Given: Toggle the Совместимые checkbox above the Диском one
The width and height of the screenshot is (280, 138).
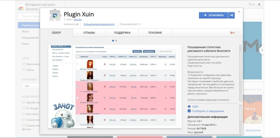Looking at the screenshot, I should click(x=23, y=119).
